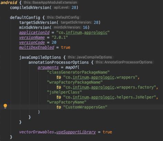Click the 'apiLevel:' parameter hint
Viewport: 163px width, 141px height.
62,8
